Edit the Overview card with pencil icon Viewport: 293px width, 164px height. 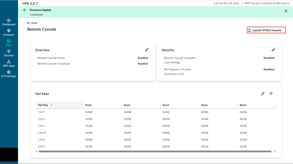(x=147, y=50)
